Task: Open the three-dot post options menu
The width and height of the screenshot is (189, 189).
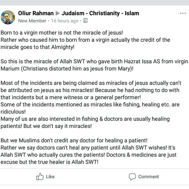Action: coord(183,13)
